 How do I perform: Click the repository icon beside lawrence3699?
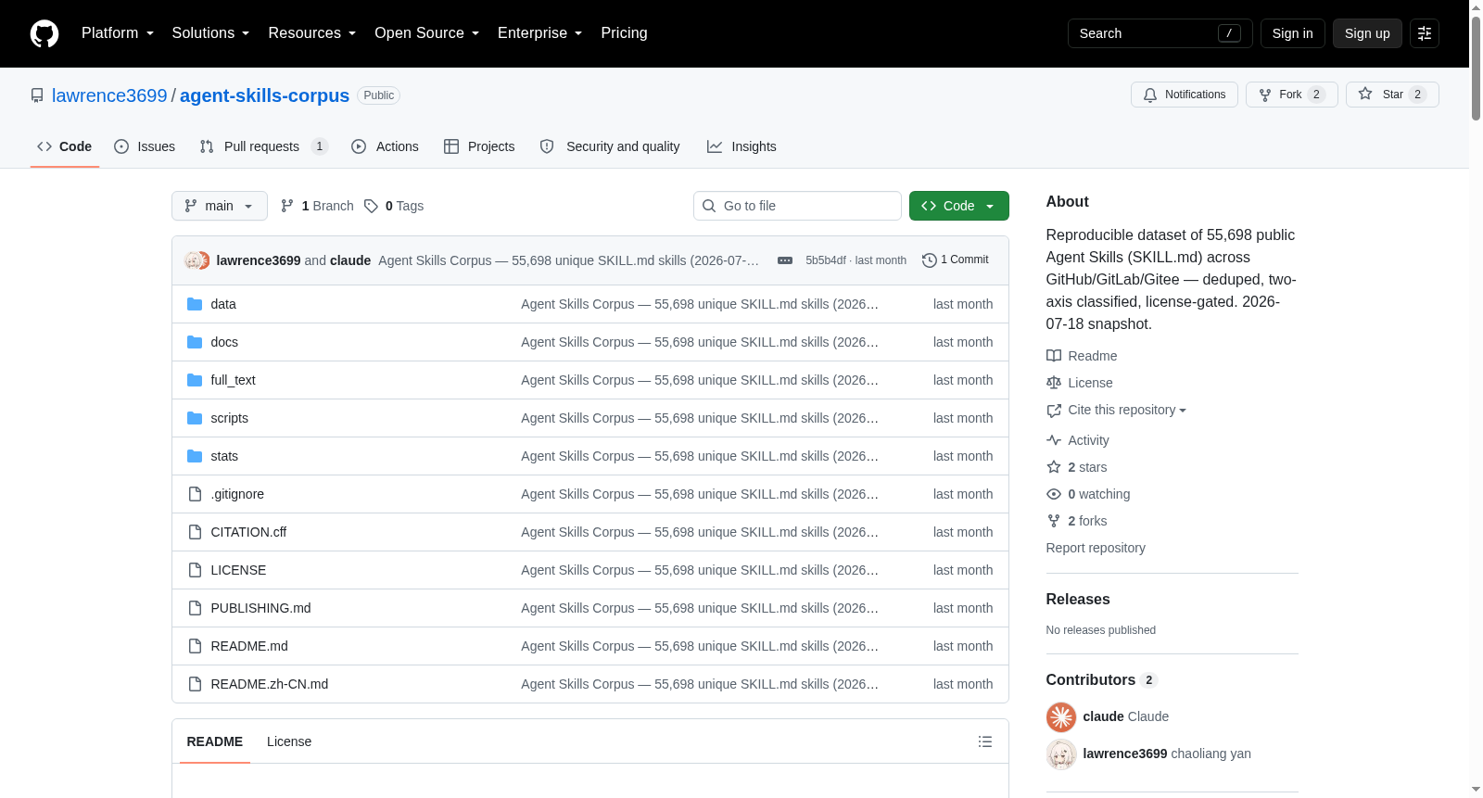pos(37,95)
